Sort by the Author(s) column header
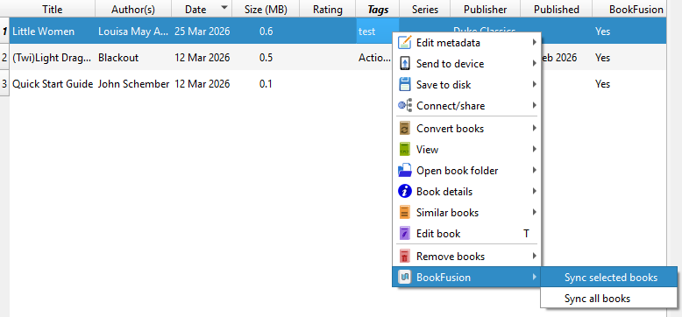682x317 pixels. click(133, 9)
